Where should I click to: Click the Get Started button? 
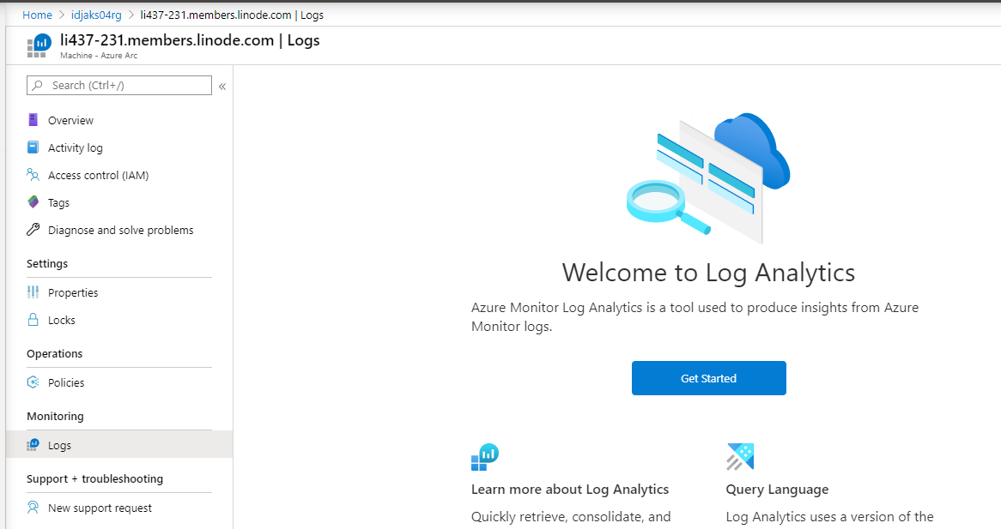tap(708, 378)
